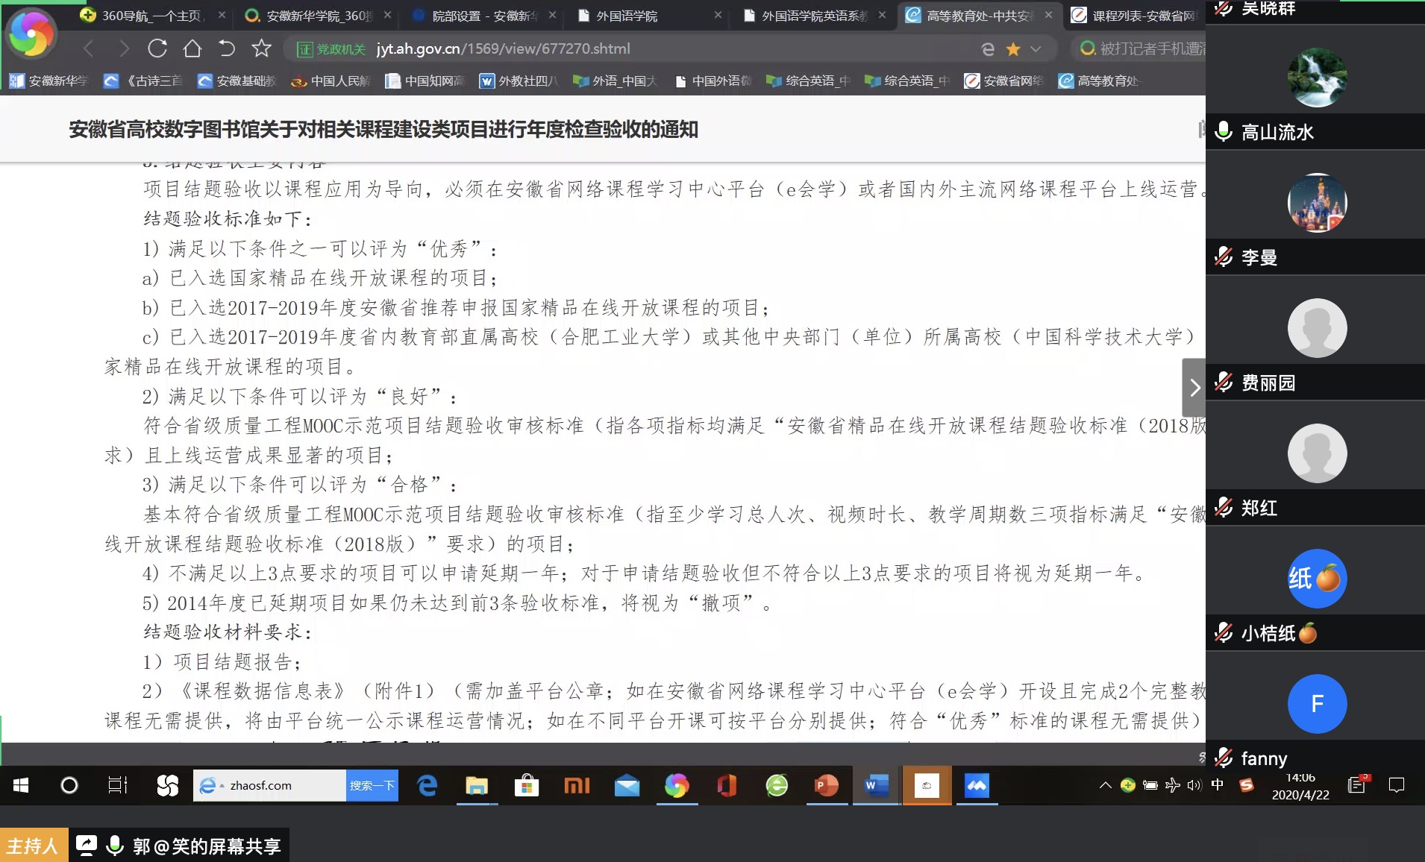This screenshot has width=1425, height=862.
Task: Toggle the muted microphone for 郑红
Action: 1224,508
